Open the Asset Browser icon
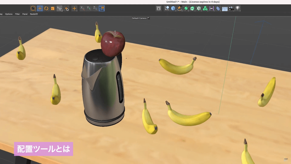The image size is (291, 164). (159, 8)
